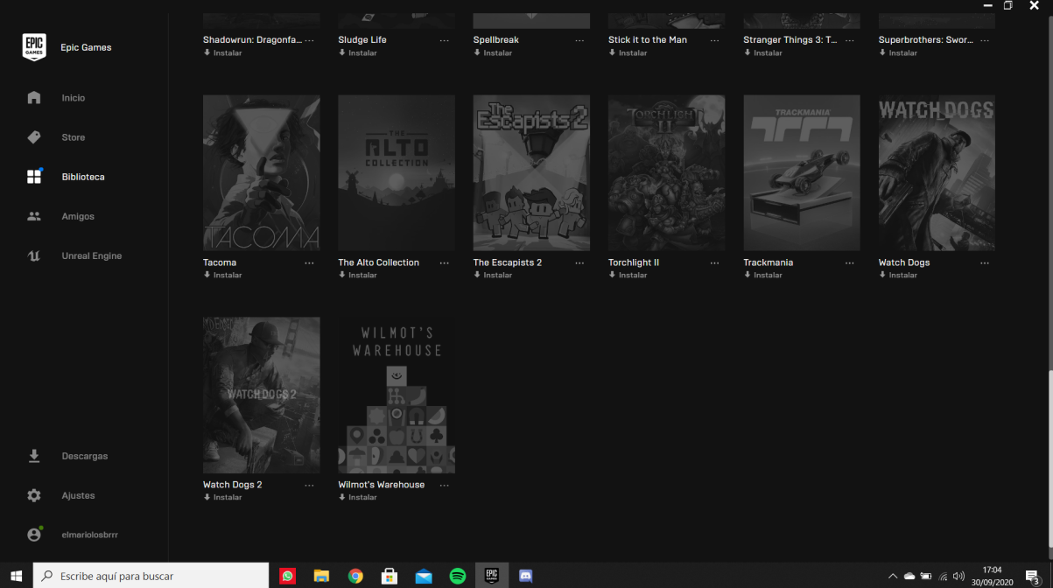Open The Escapists 2 cover art
This screenshot has height=588, width=1053.
pos(531,173)
